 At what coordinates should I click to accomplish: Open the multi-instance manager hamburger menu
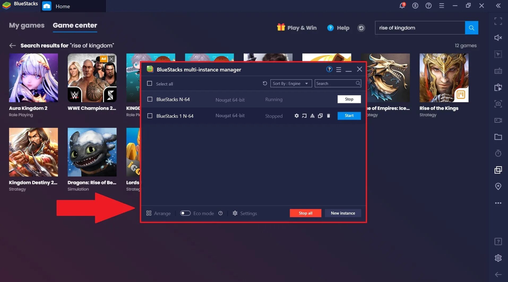pyautogui.click(x=339, y=70)
